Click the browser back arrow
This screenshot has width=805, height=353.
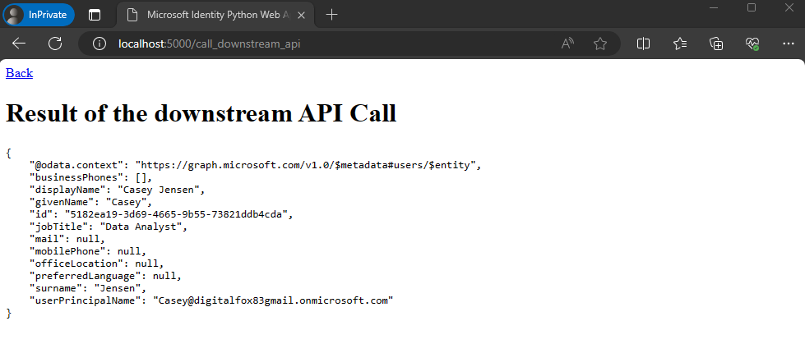[x=19, y=44]
